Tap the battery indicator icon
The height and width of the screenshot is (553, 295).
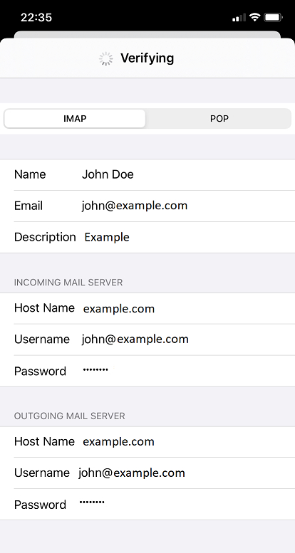tap(273, 17)
